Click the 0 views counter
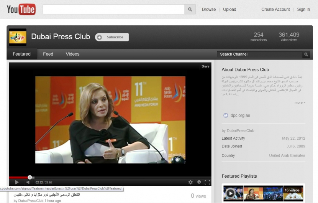The width and height of the screenshot is (318, 203). point(198,196)
